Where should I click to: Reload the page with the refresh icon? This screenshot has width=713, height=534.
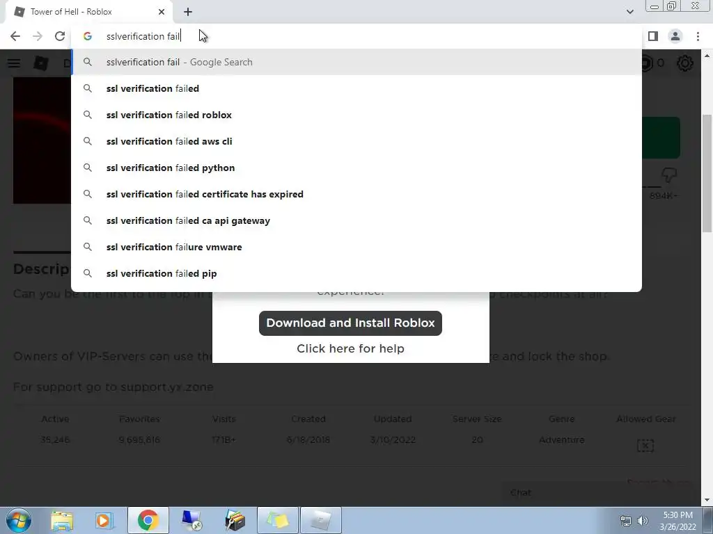coord(60,36)
